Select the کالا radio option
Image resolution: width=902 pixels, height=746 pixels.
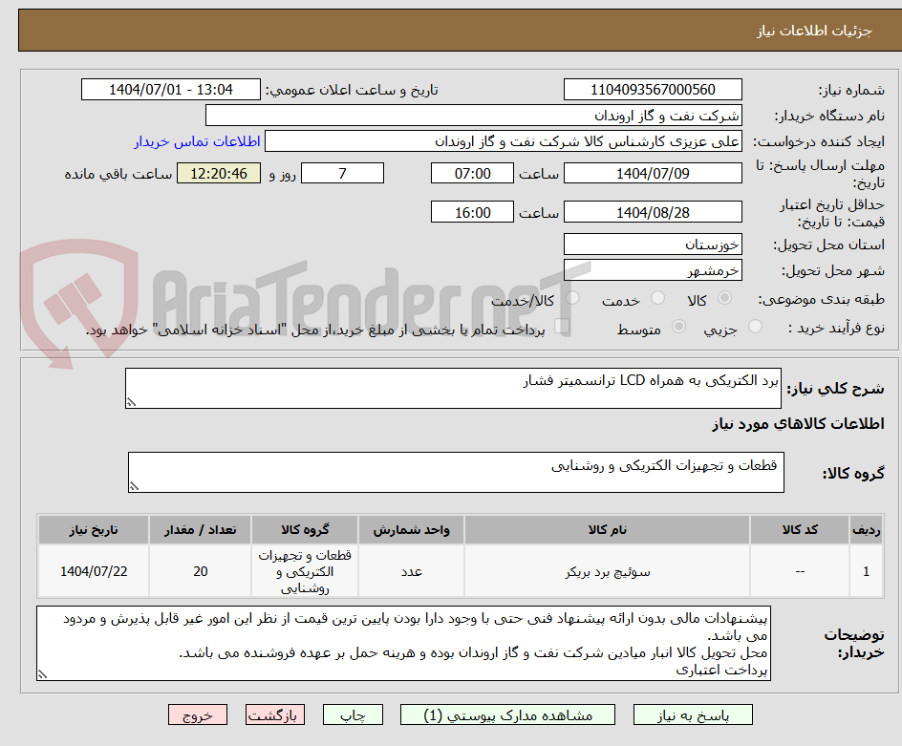tap(724, 299)
